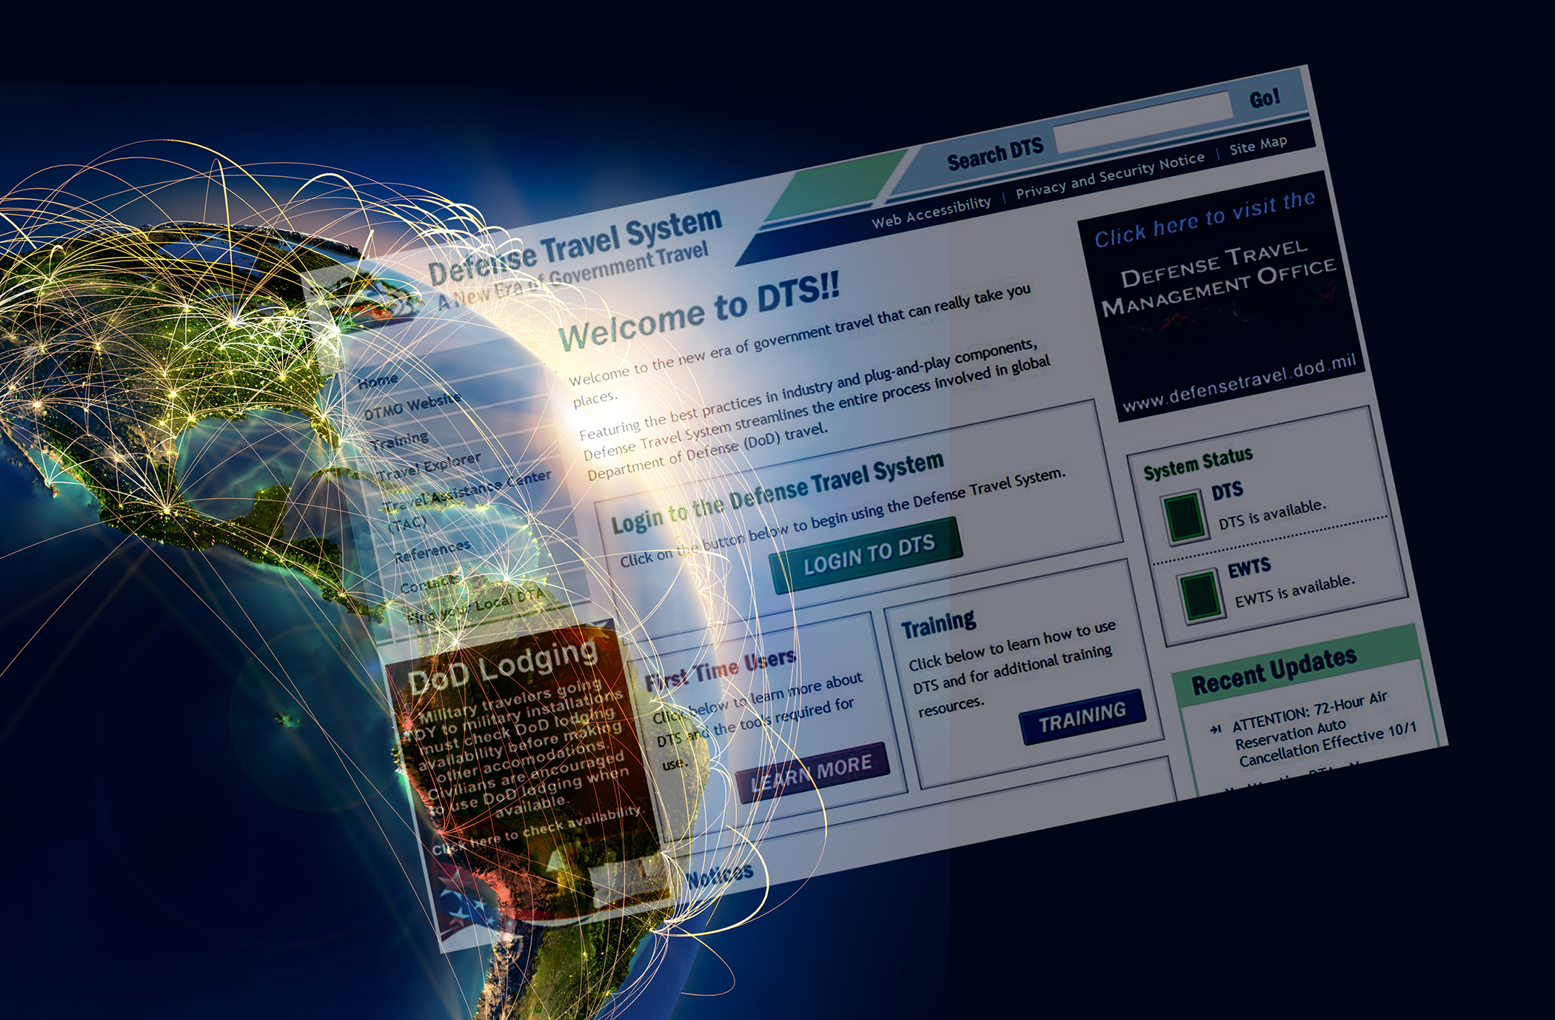
Task: Open the Site Map link
Action: point(1258,145)
